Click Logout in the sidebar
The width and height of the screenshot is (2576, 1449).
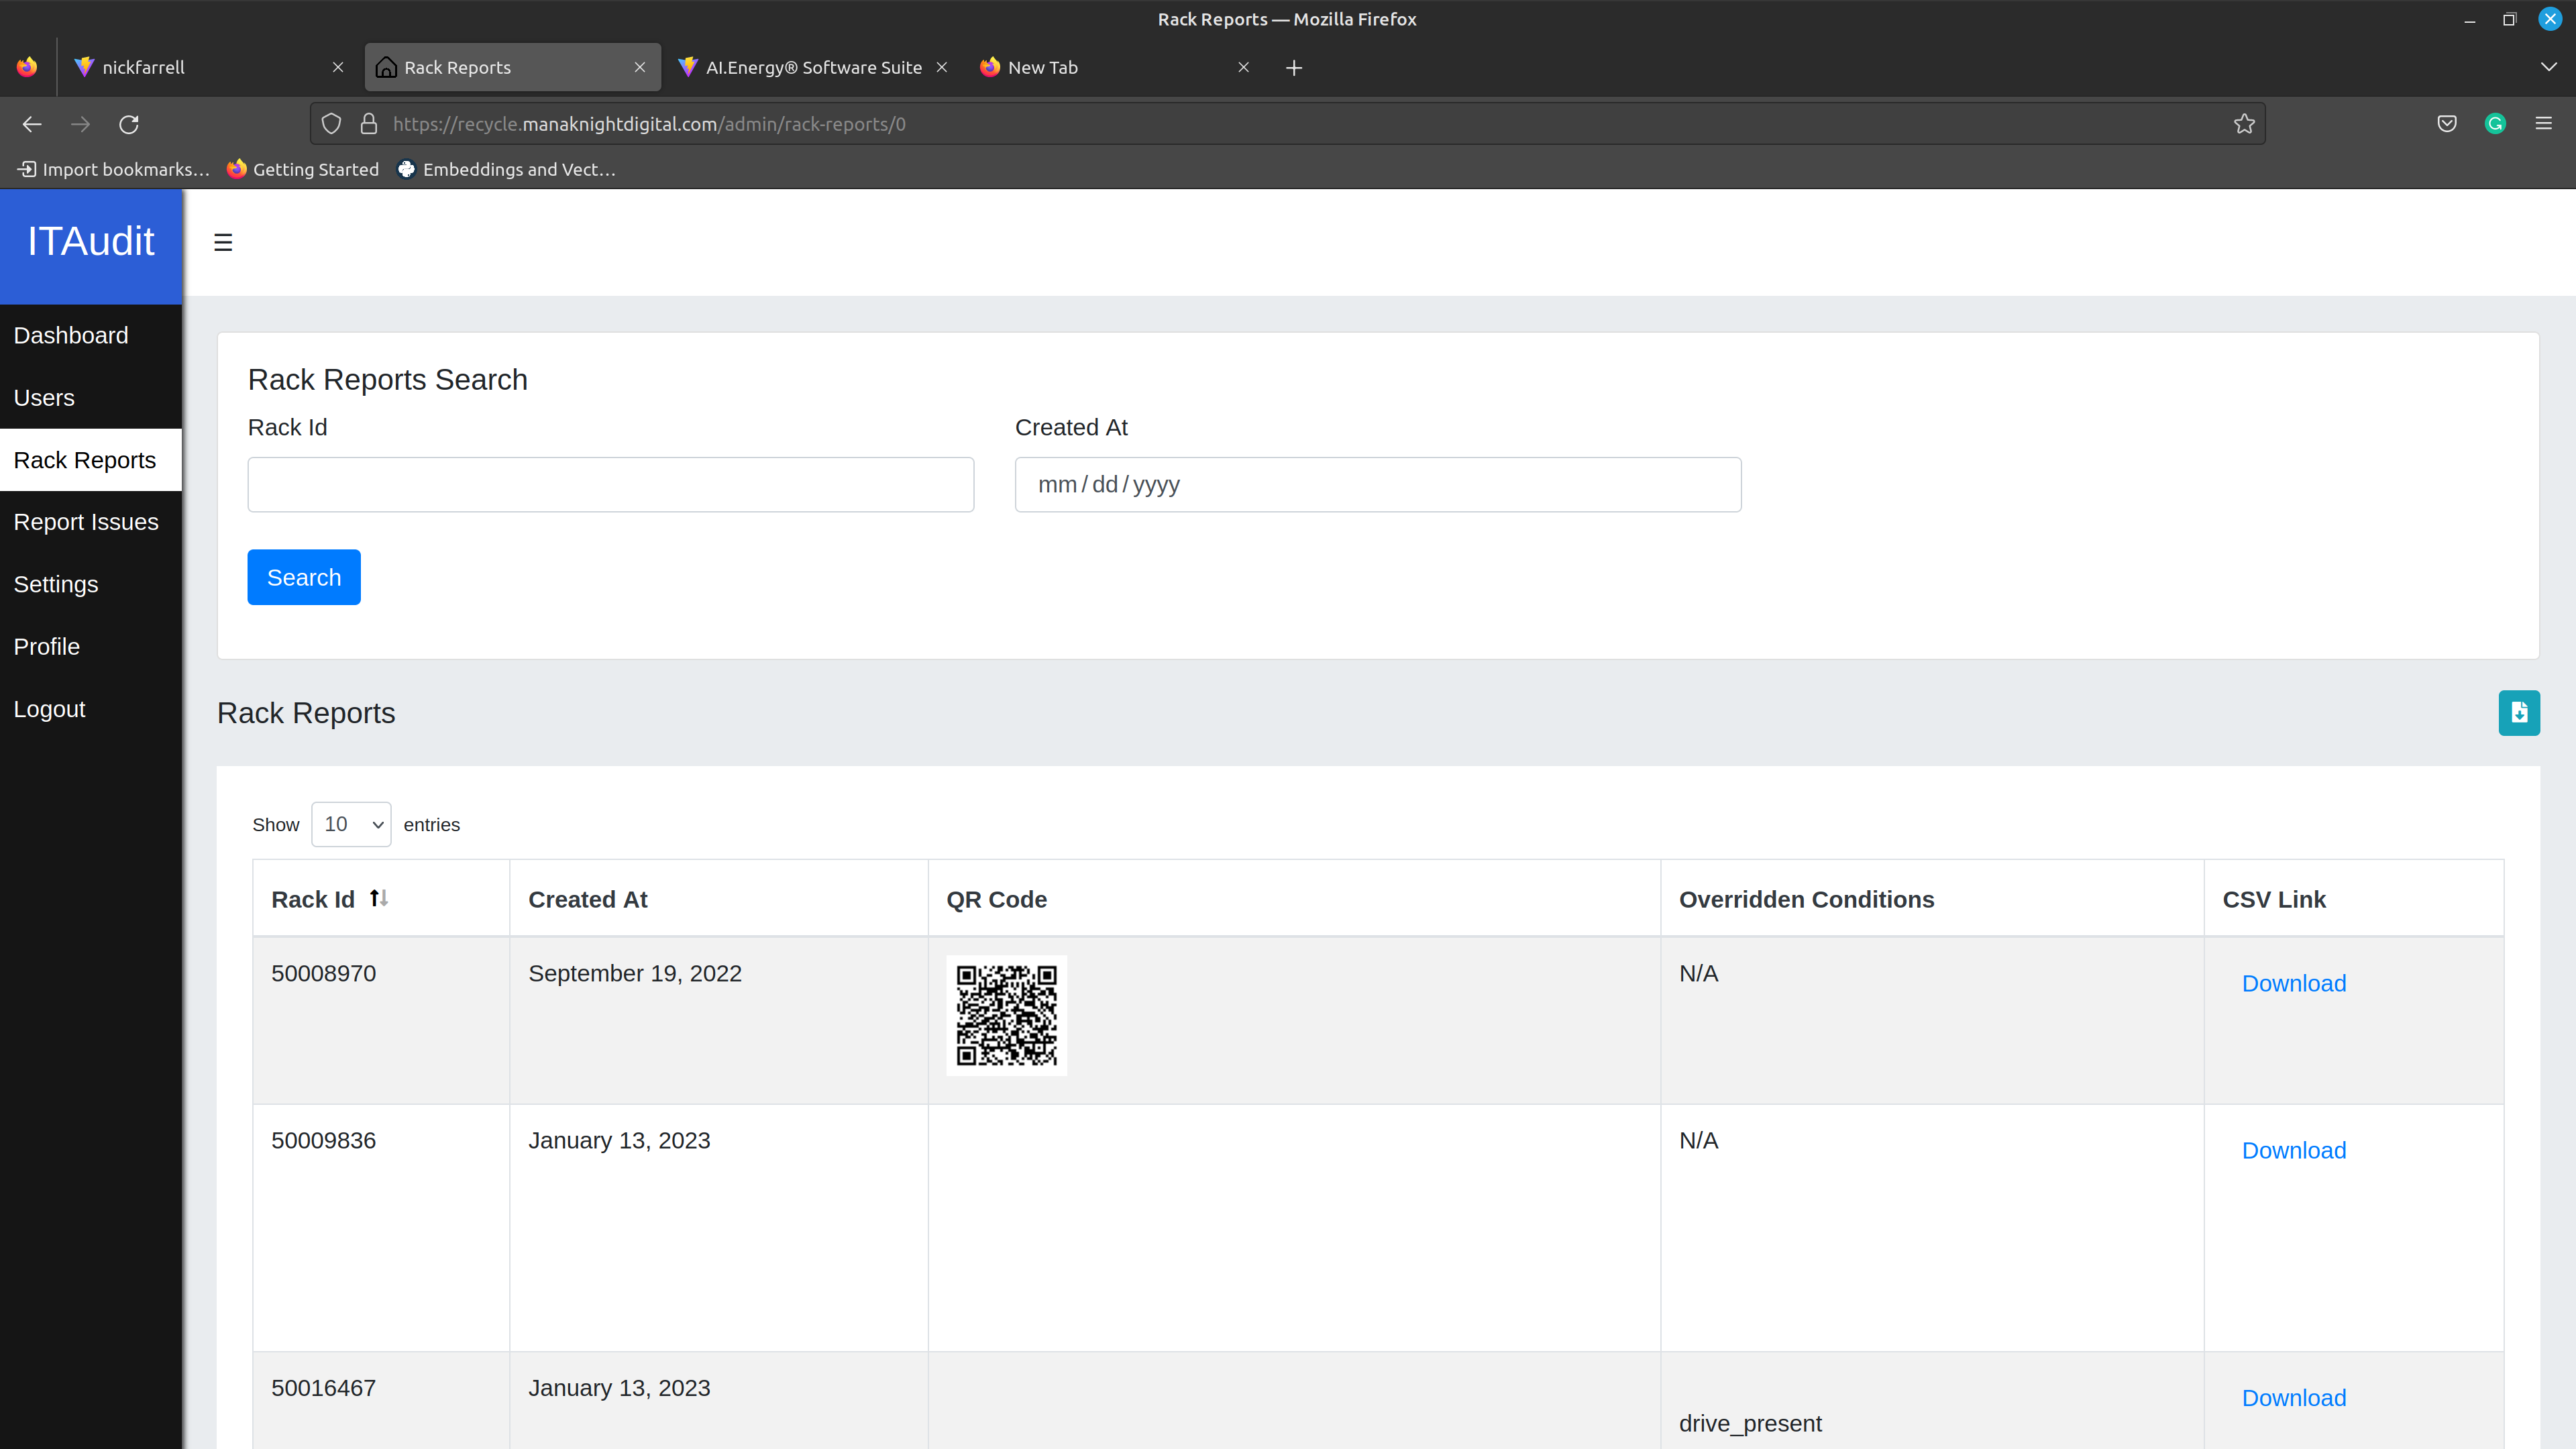[91, 709]
